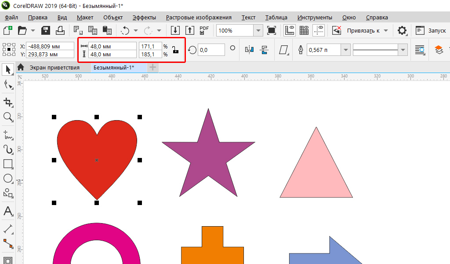
Task: Switch to the Экран приветствия tab
Action: point(54,68)
